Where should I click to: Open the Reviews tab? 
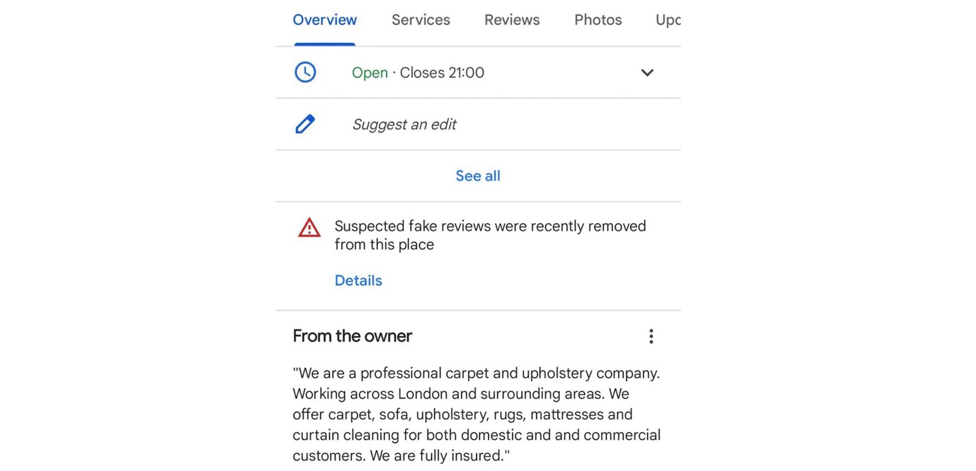(x=512, y=20)
